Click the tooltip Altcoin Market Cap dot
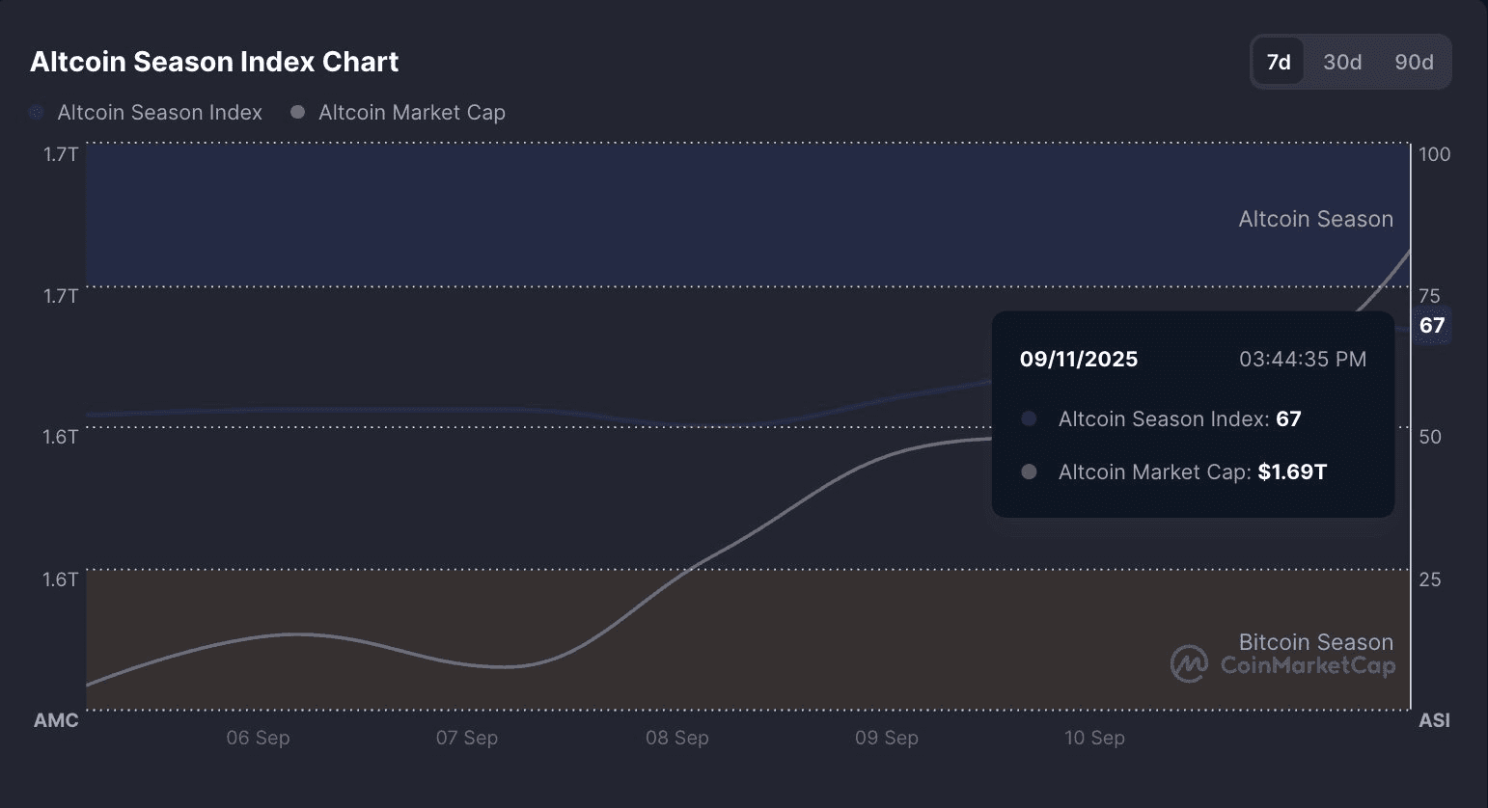This screenshot has width=1488, height=808. pyautogui.click(x=1029, y=471)
